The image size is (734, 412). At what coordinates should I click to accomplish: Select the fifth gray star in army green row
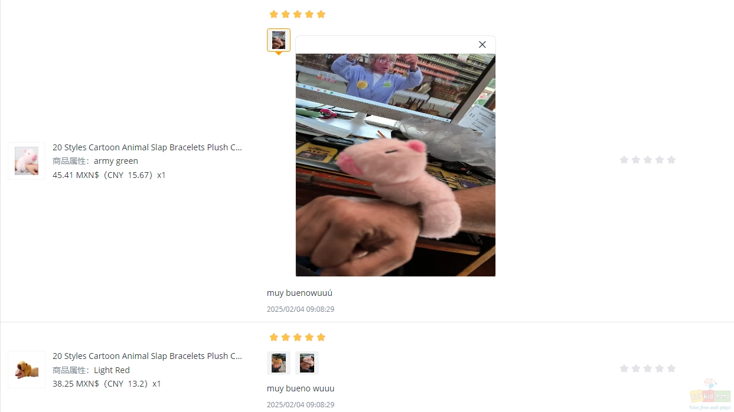pos(671,160)
